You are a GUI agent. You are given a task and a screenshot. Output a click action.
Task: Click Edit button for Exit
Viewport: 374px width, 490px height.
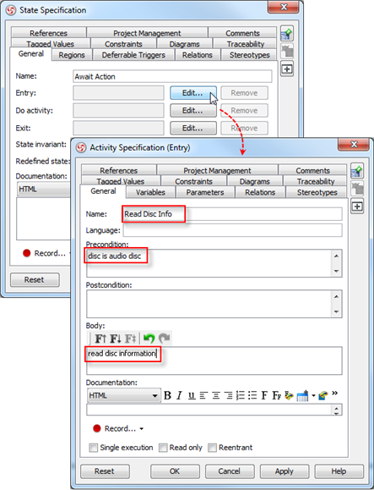click(193, 128)
